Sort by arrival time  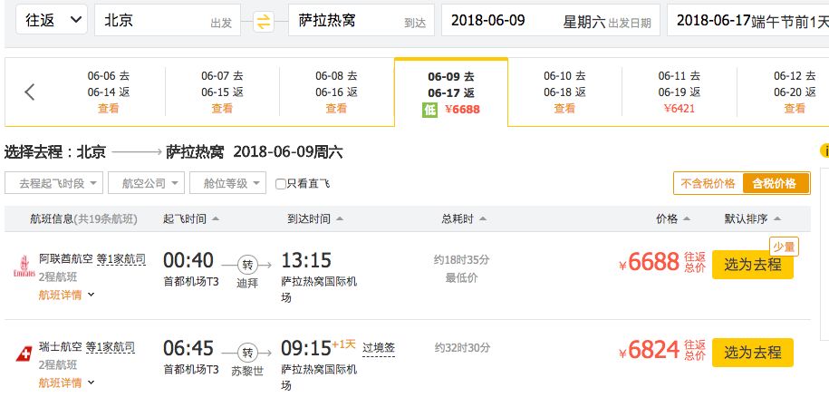(x=315, y=219)
